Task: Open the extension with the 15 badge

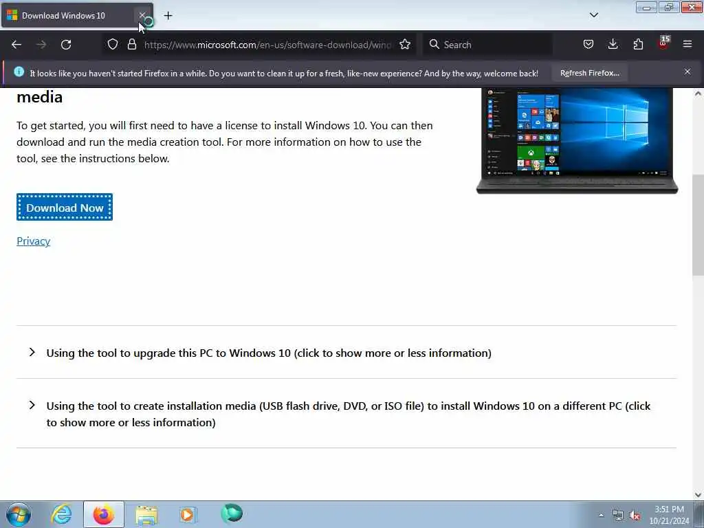Action: 663,43
